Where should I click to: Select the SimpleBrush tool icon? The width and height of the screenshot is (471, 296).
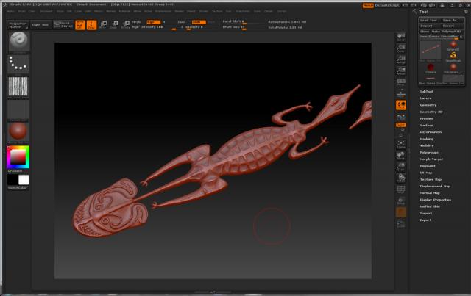453,54
